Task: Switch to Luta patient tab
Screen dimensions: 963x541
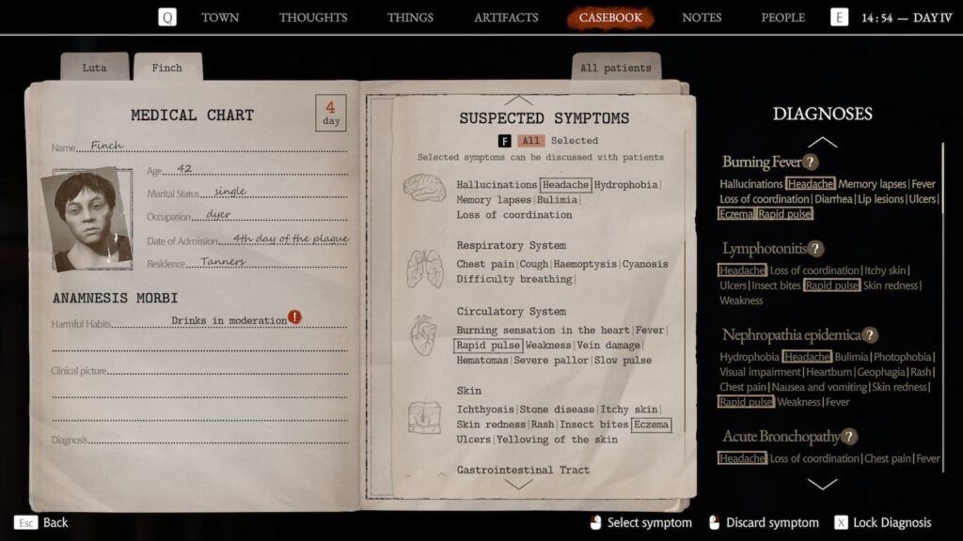Action: (x=95, y=67)
